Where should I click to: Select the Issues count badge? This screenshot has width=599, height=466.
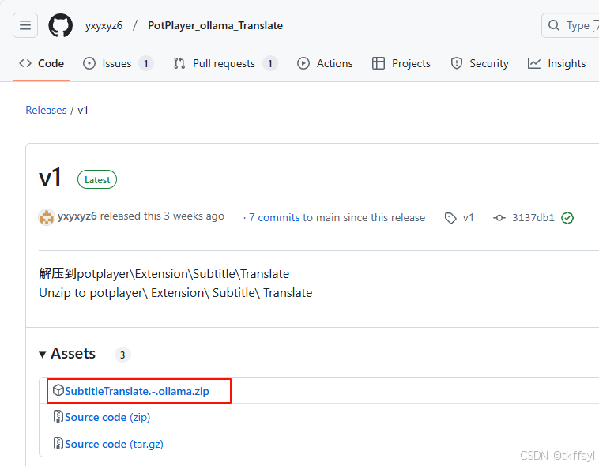tap(146, 63)
